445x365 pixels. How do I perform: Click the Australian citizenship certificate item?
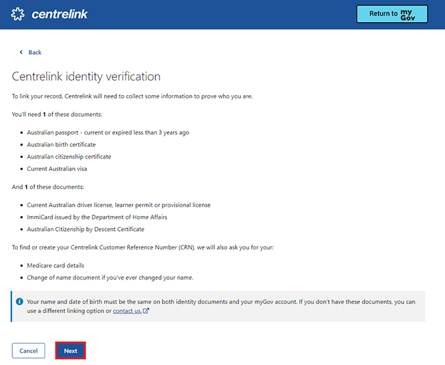pyautogui.click(x=69, y=157)
